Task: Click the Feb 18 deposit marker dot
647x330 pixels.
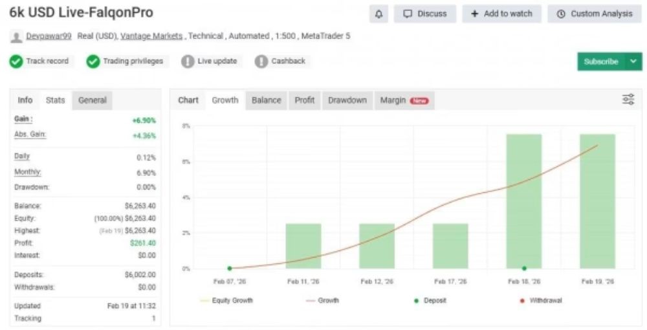Action: 524,269
